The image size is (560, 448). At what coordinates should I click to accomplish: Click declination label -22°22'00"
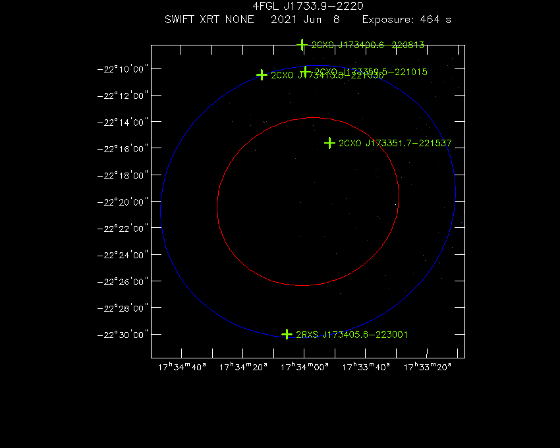pyautogui.click(x=123, y=229)
